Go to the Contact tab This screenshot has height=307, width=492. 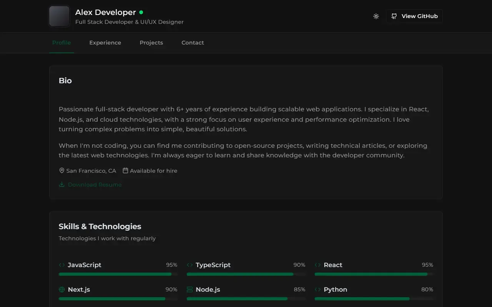pos(193,43)
